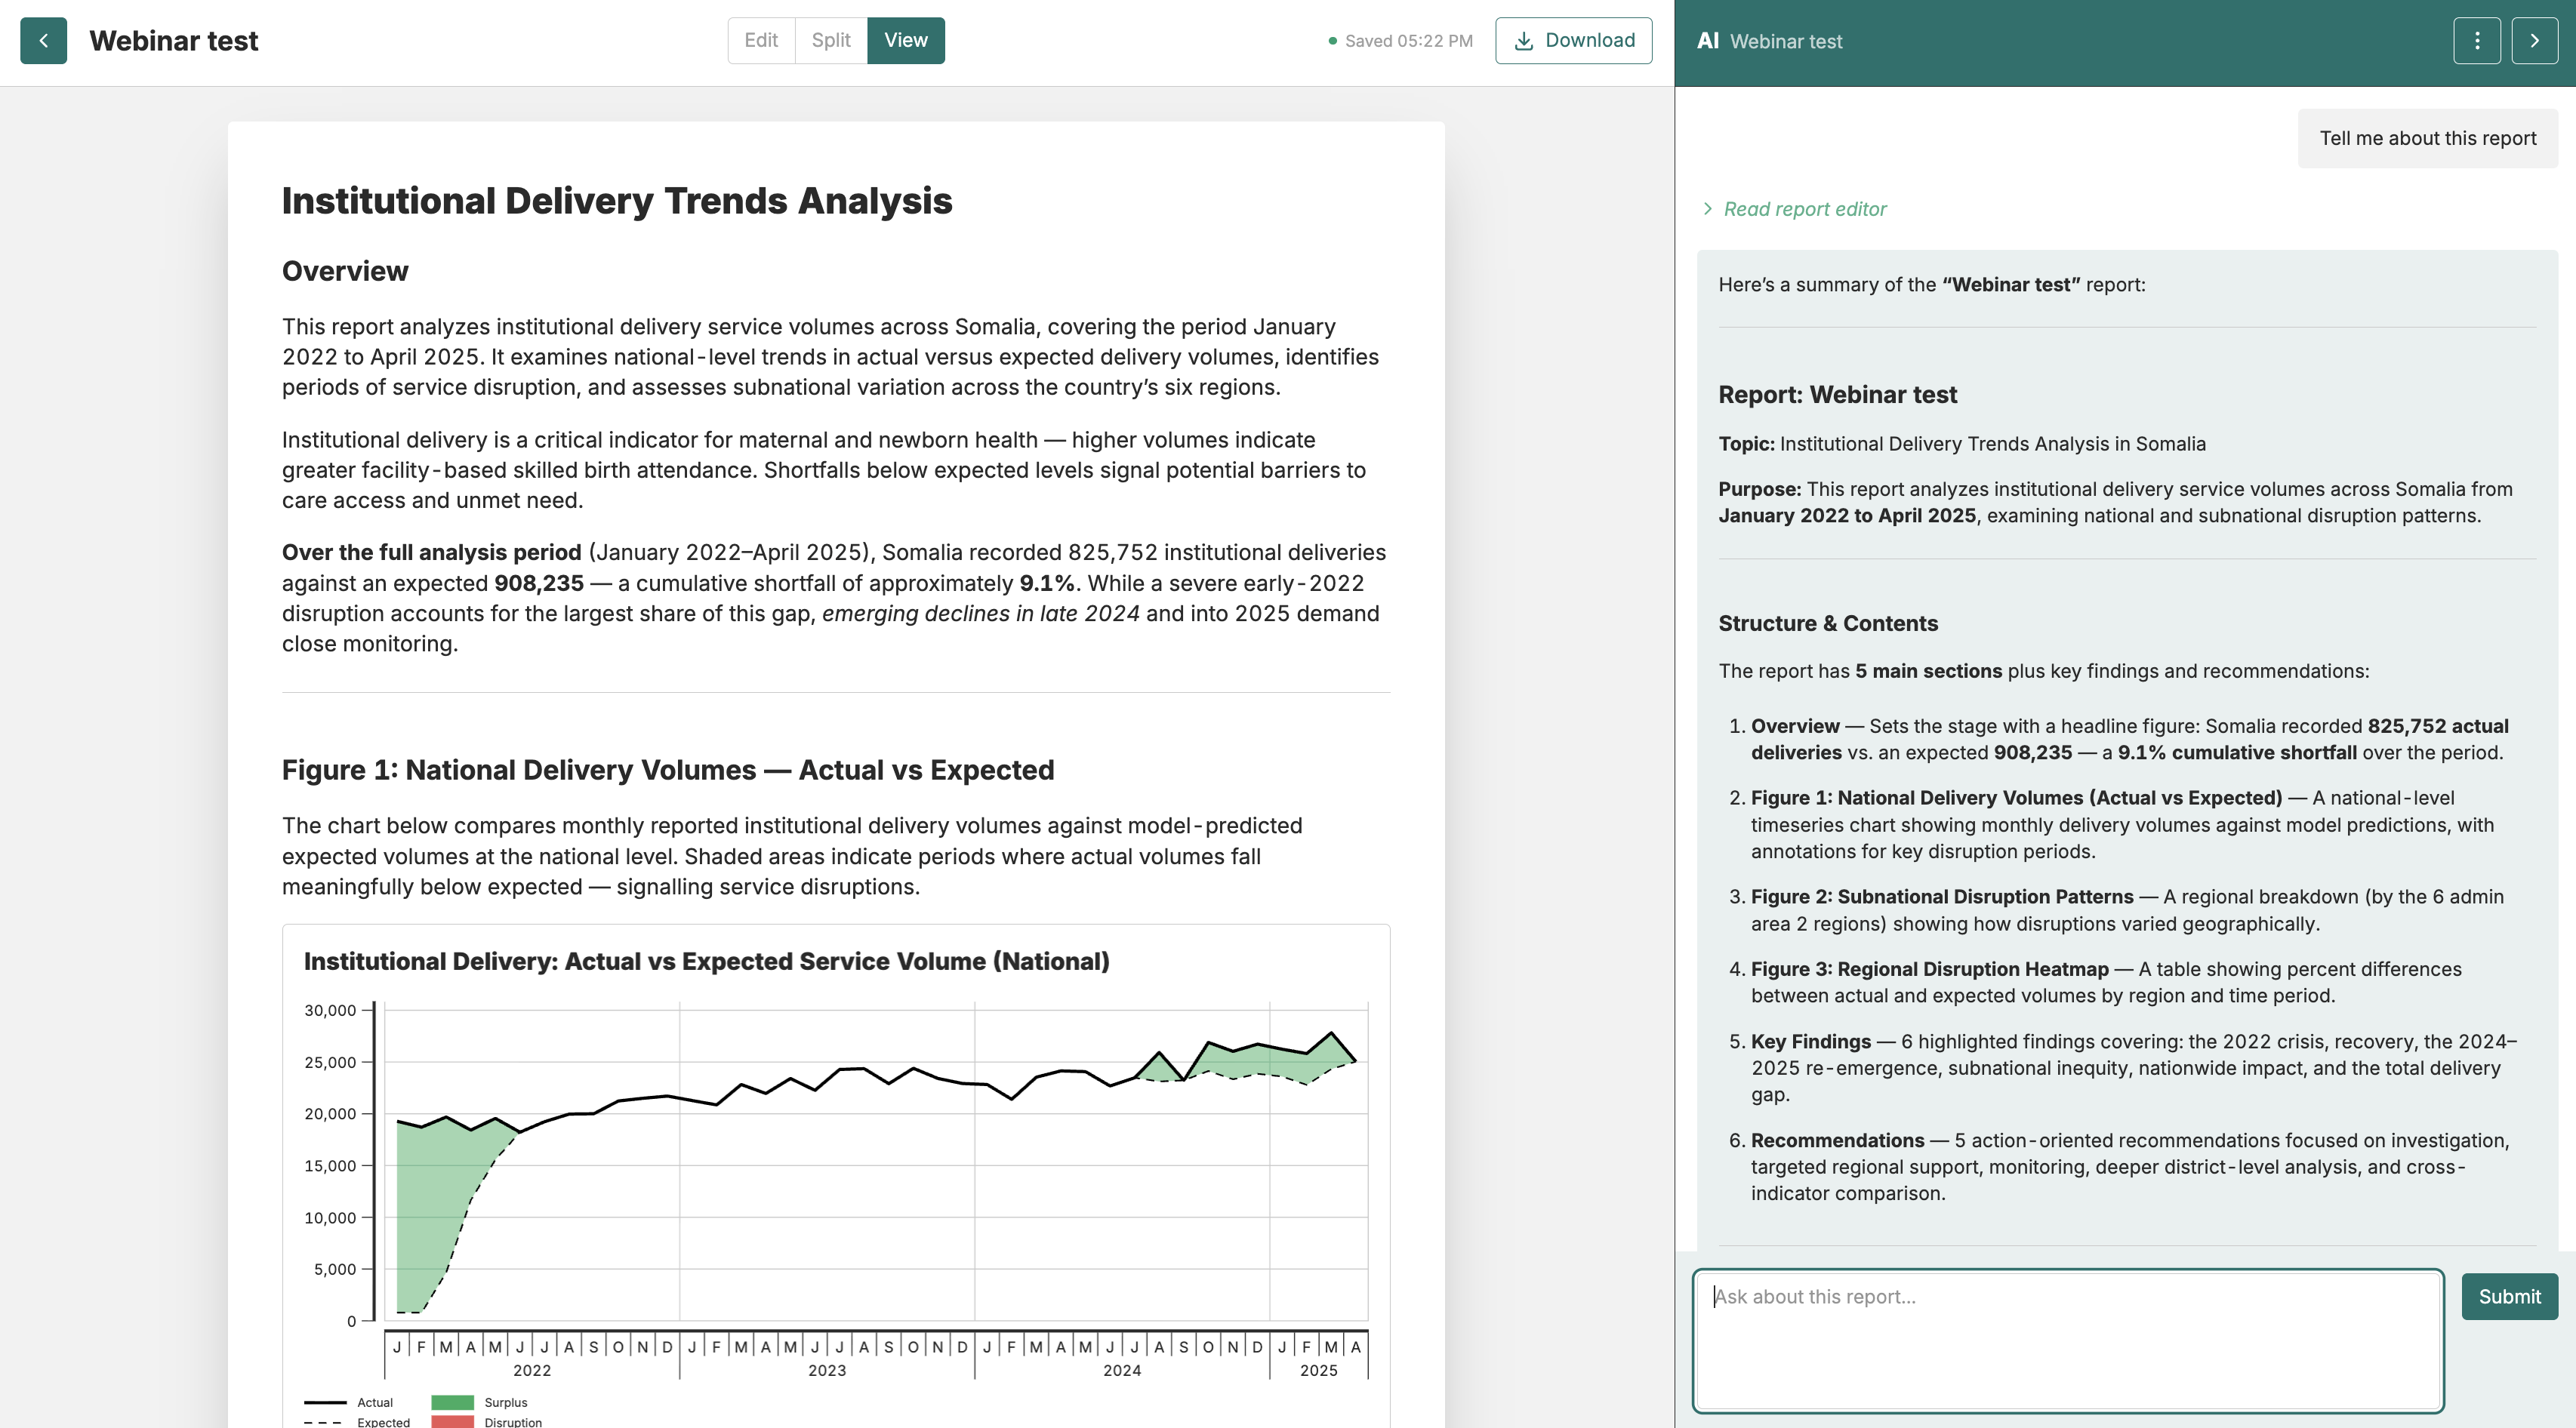Screen dimensions: 2576x1428
Task: Open the AI panel three-dot menu
Action: (x=2477, y=41)
